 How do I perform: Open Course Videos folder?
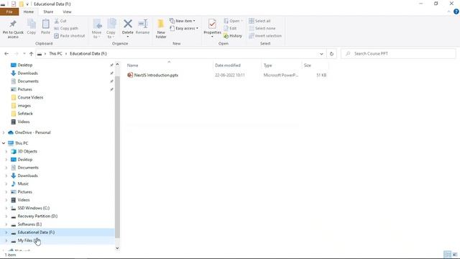[30, 97]
